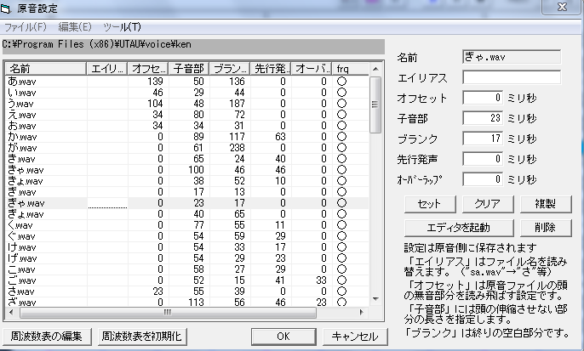Select the げ.wav row

click(x=187, y=258)
